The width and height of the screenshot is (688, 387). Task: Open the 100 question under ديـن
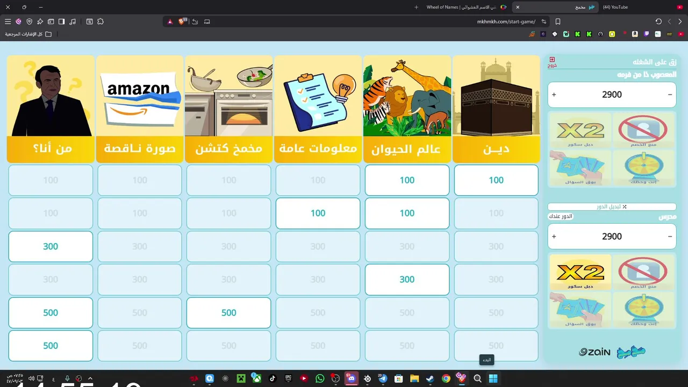(x=496, y=180)
